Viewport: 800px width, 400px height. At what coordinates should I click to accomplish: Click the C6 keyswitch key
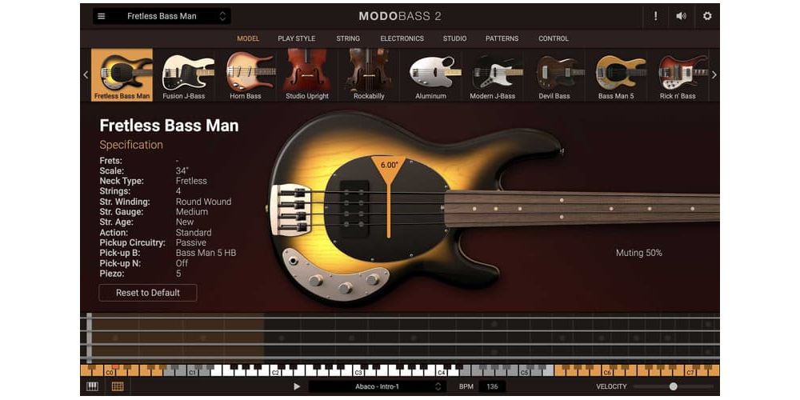(x=607, y=373)
